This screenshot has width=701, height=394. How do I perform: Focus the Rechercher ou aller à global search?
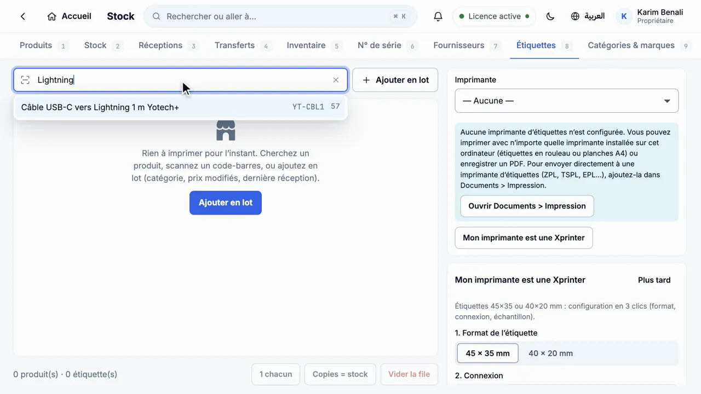click(280, 16)
